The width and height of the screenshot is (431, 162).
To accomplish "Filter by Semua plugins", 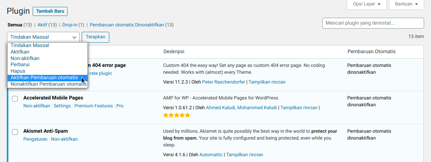I will coord(15,25).
